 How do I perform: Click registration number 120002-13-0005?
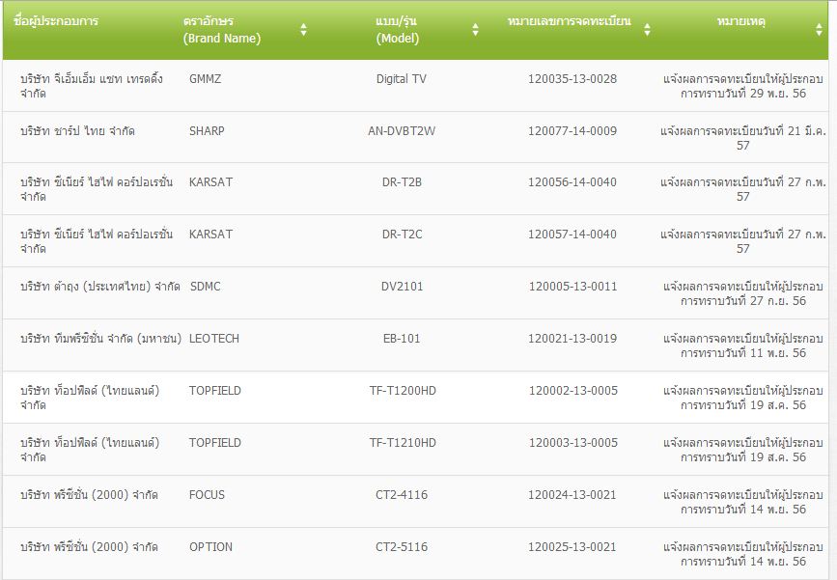572,391
